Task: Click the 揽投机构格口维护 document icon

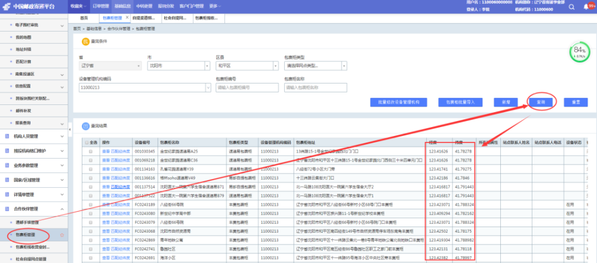Action: coord(7,151)
